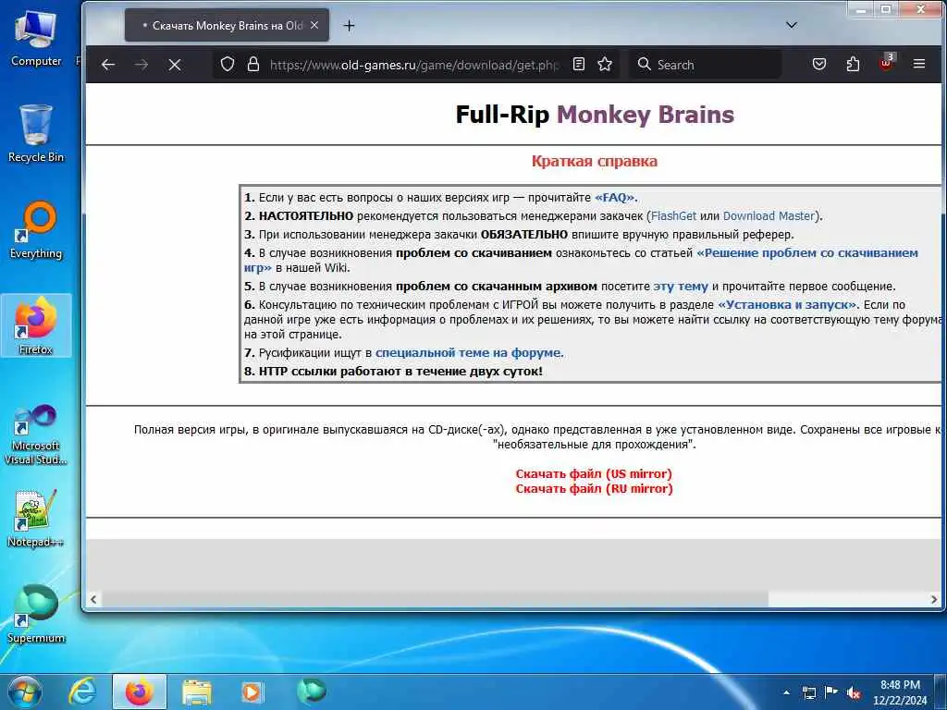This screenshot has width=947, height=710.
Task: Click the text HTTP ссылки работают в течение двух суток!
Action: (400, 372)
